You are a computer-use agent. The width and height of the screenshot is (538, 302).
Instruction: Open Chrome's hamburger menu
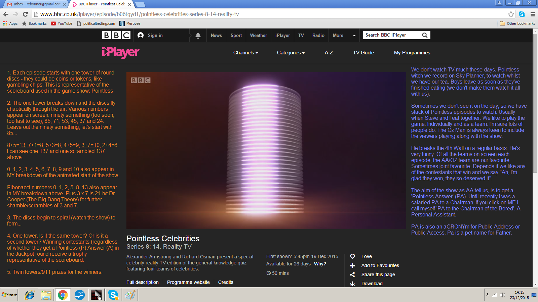pos(533,14)
